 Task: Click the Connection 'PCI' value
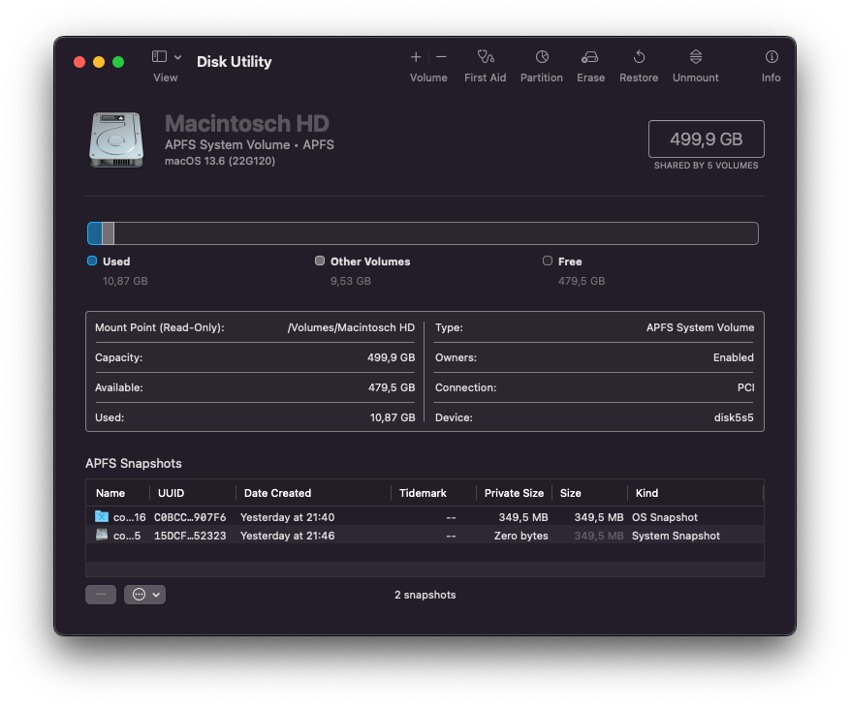(745, 387)
